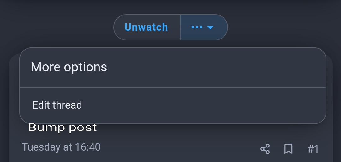Close the popup via the ellipsis button
The image size is (341, 162).
(x=204, y=27)
